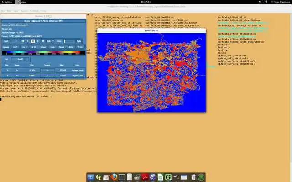Click surfdata_pftdyn_0010x0010.nc in terminal listing
Image resolution: width=292 pixels, height=182 pixels.
(236, 34)
